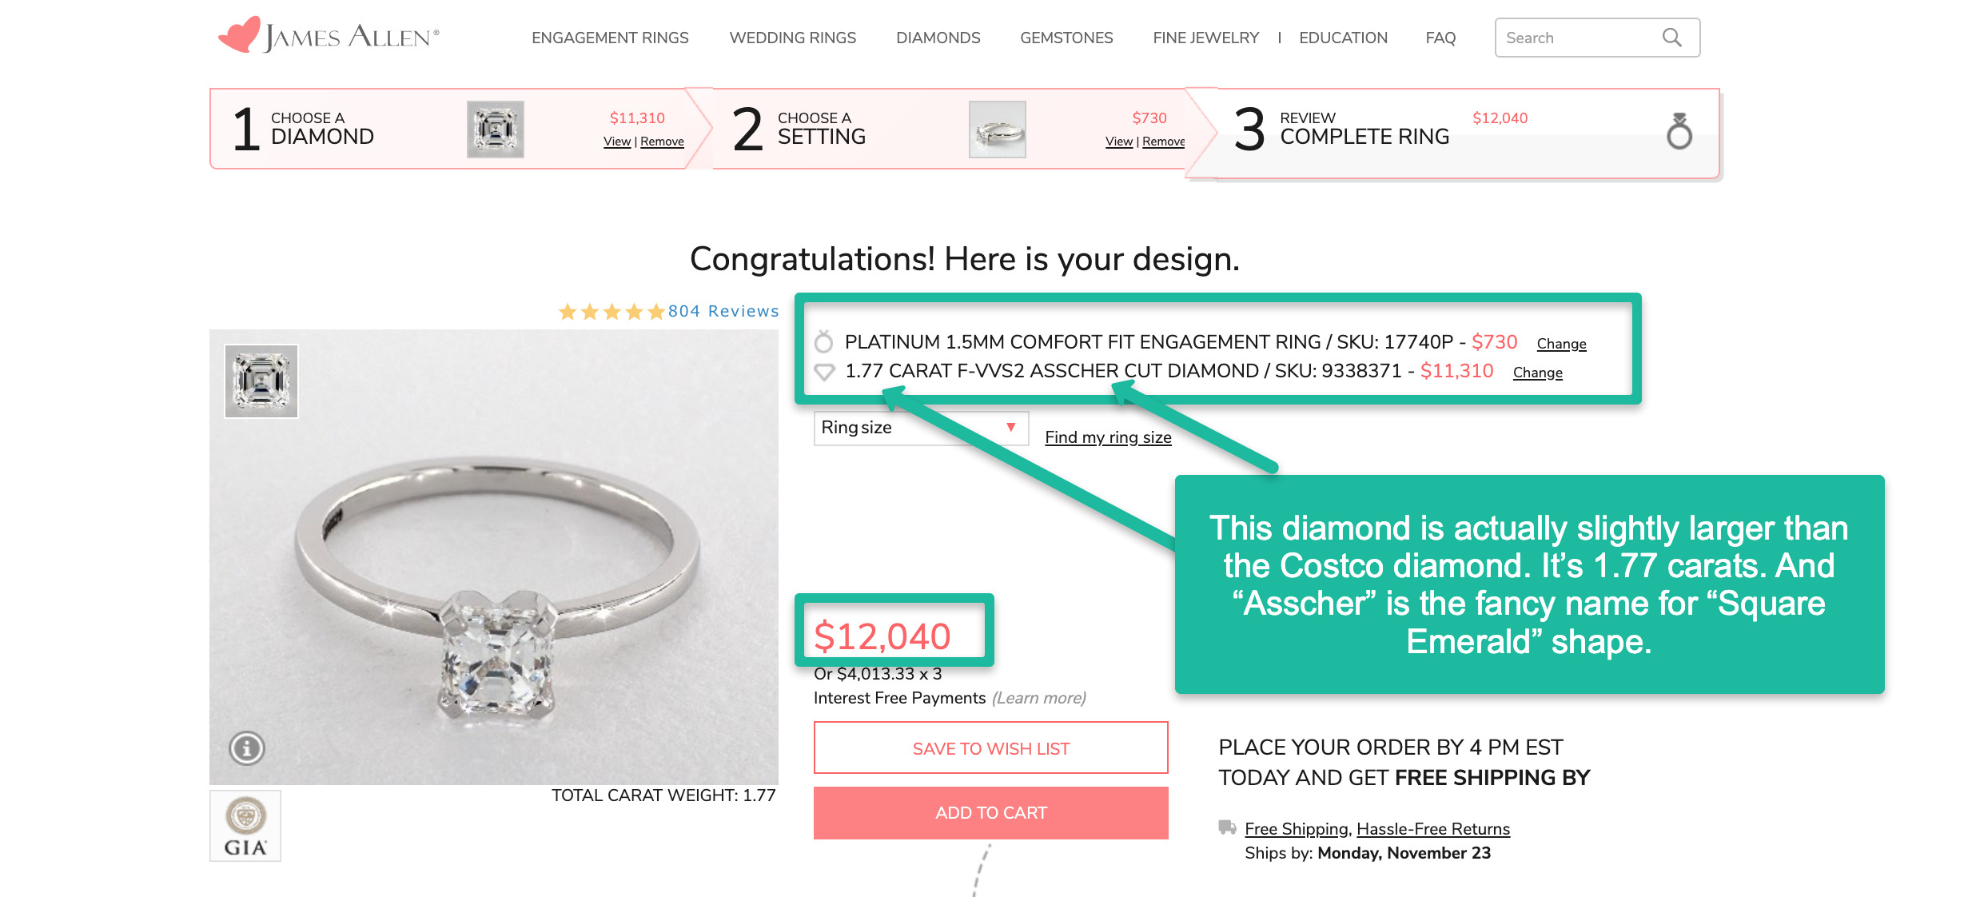Click the ring icon in step 3
Viewport: 1968px width, 897px height.
(1679, 131)
